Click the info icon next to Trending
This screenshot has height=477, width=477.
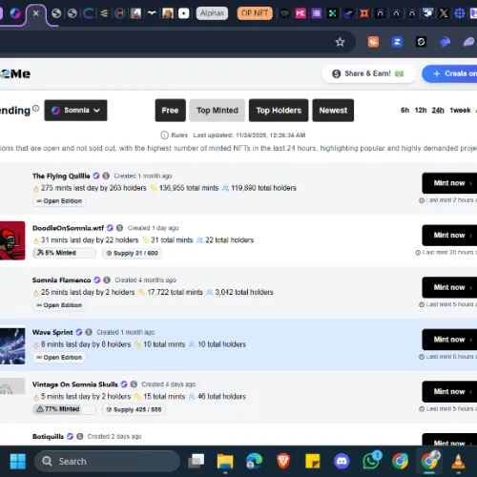(x=35, y=109)
